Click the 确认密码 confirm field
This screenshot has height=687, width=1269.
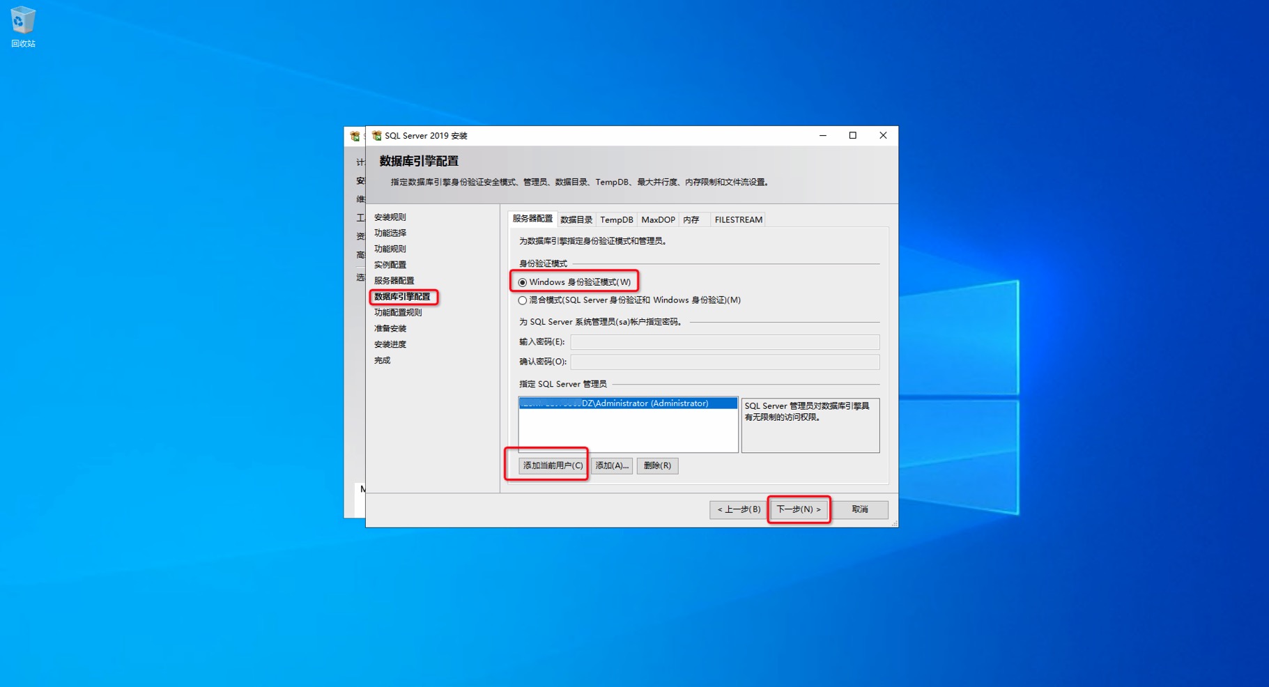(x=725, y=362)
